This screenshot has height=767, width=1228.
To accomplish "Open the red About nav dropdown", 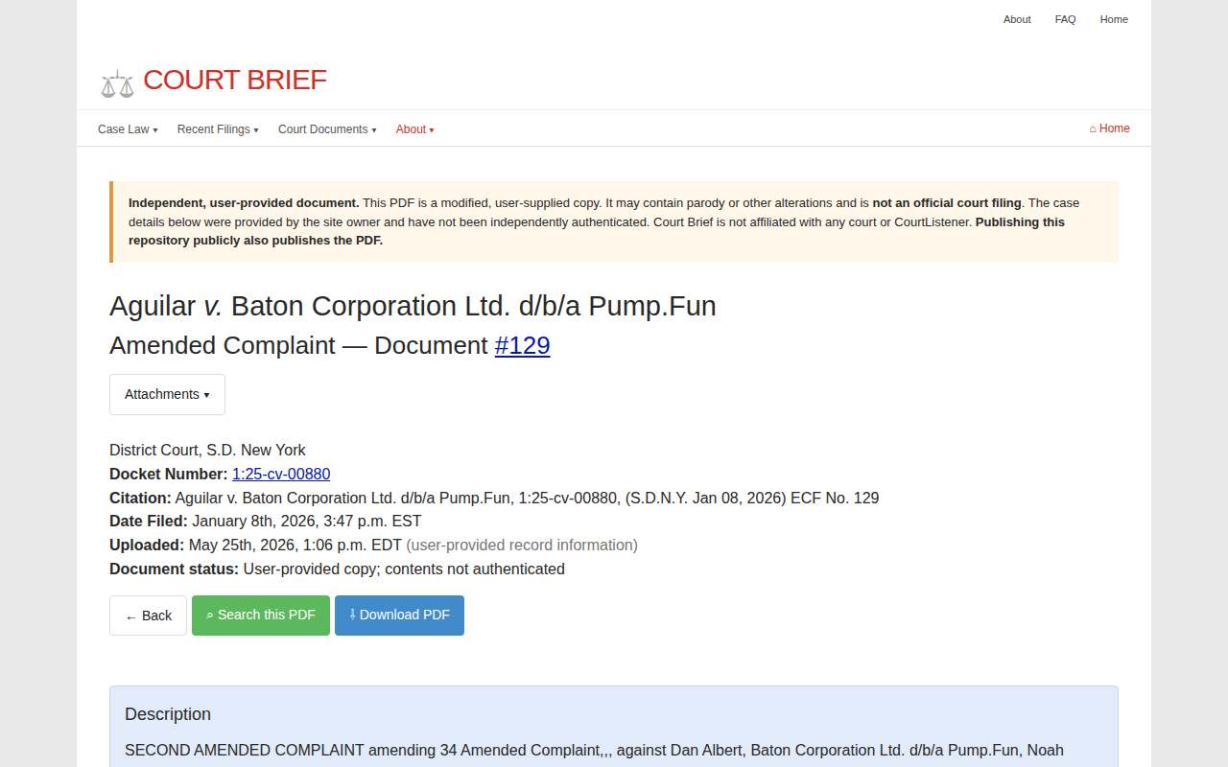I will (414, 129).
